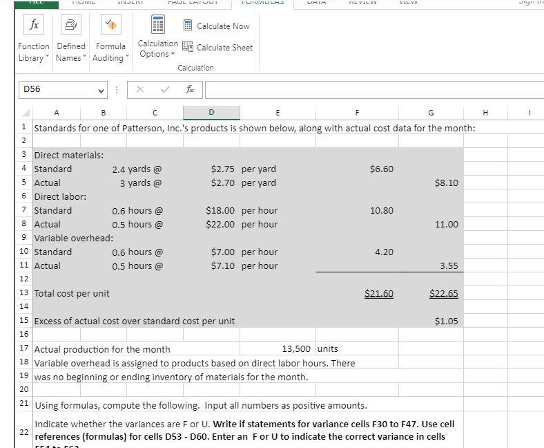Select column G header

pyautogui.click(x=431, y=113)
